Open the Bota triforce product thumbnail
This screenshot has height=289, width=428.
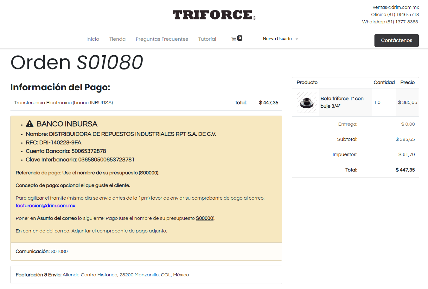click(x=307, y=102)
